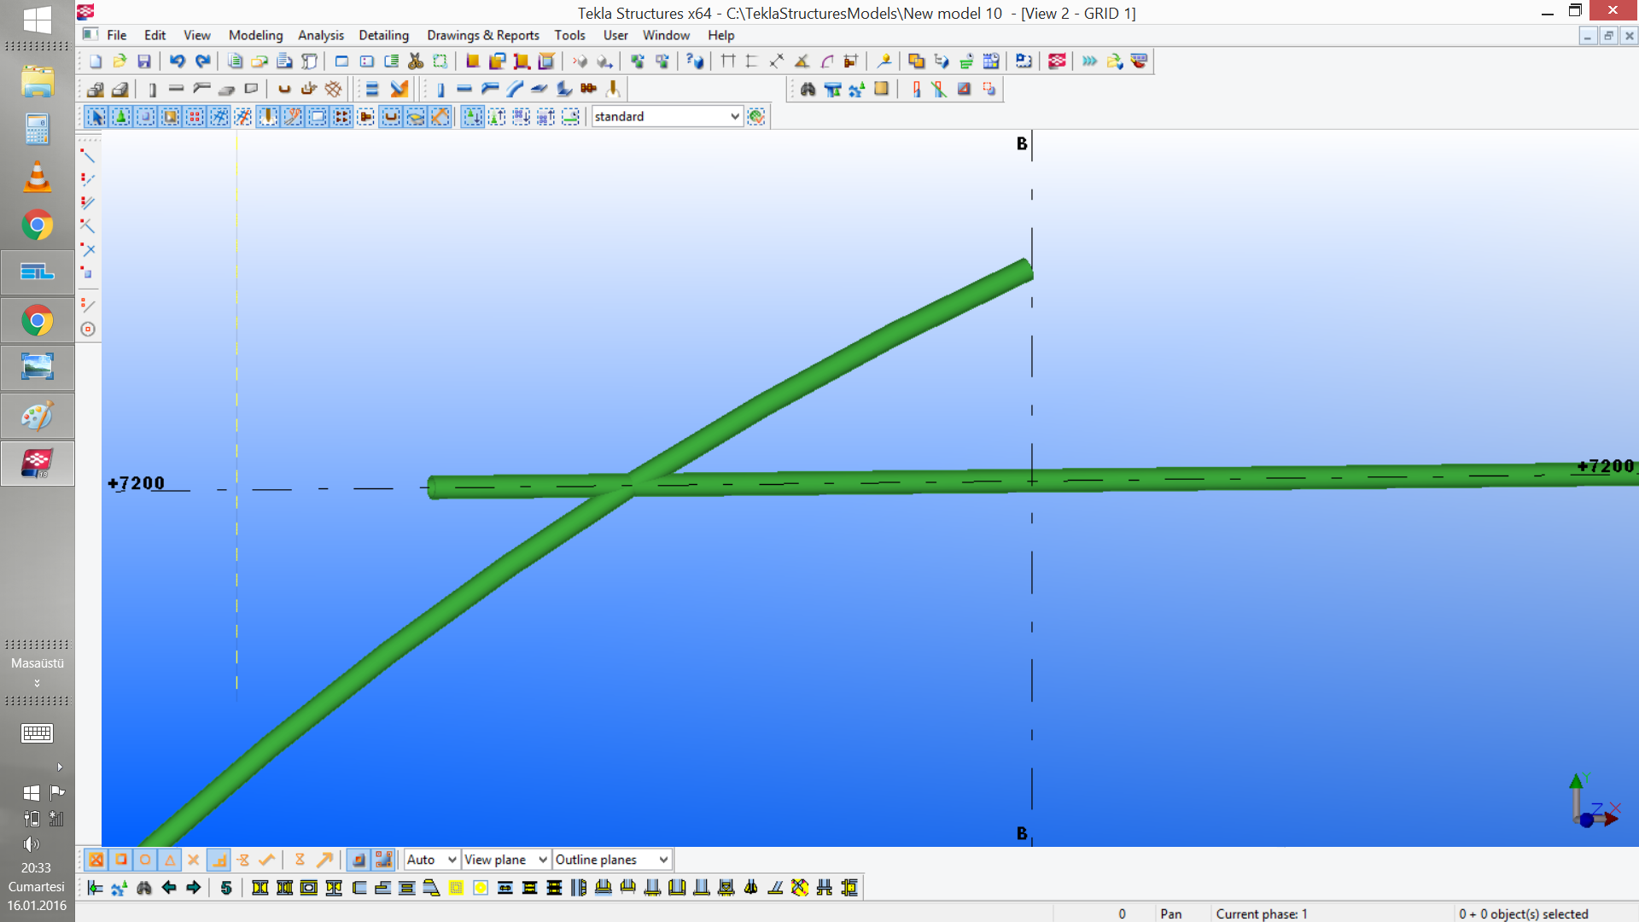Open the standard selection filter dropdown
1639x922 pixels.
(x=735, y=117)
